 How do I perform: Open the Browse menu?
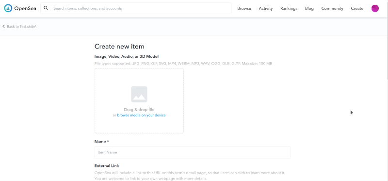pyautogui.click(x=244, y=8)
